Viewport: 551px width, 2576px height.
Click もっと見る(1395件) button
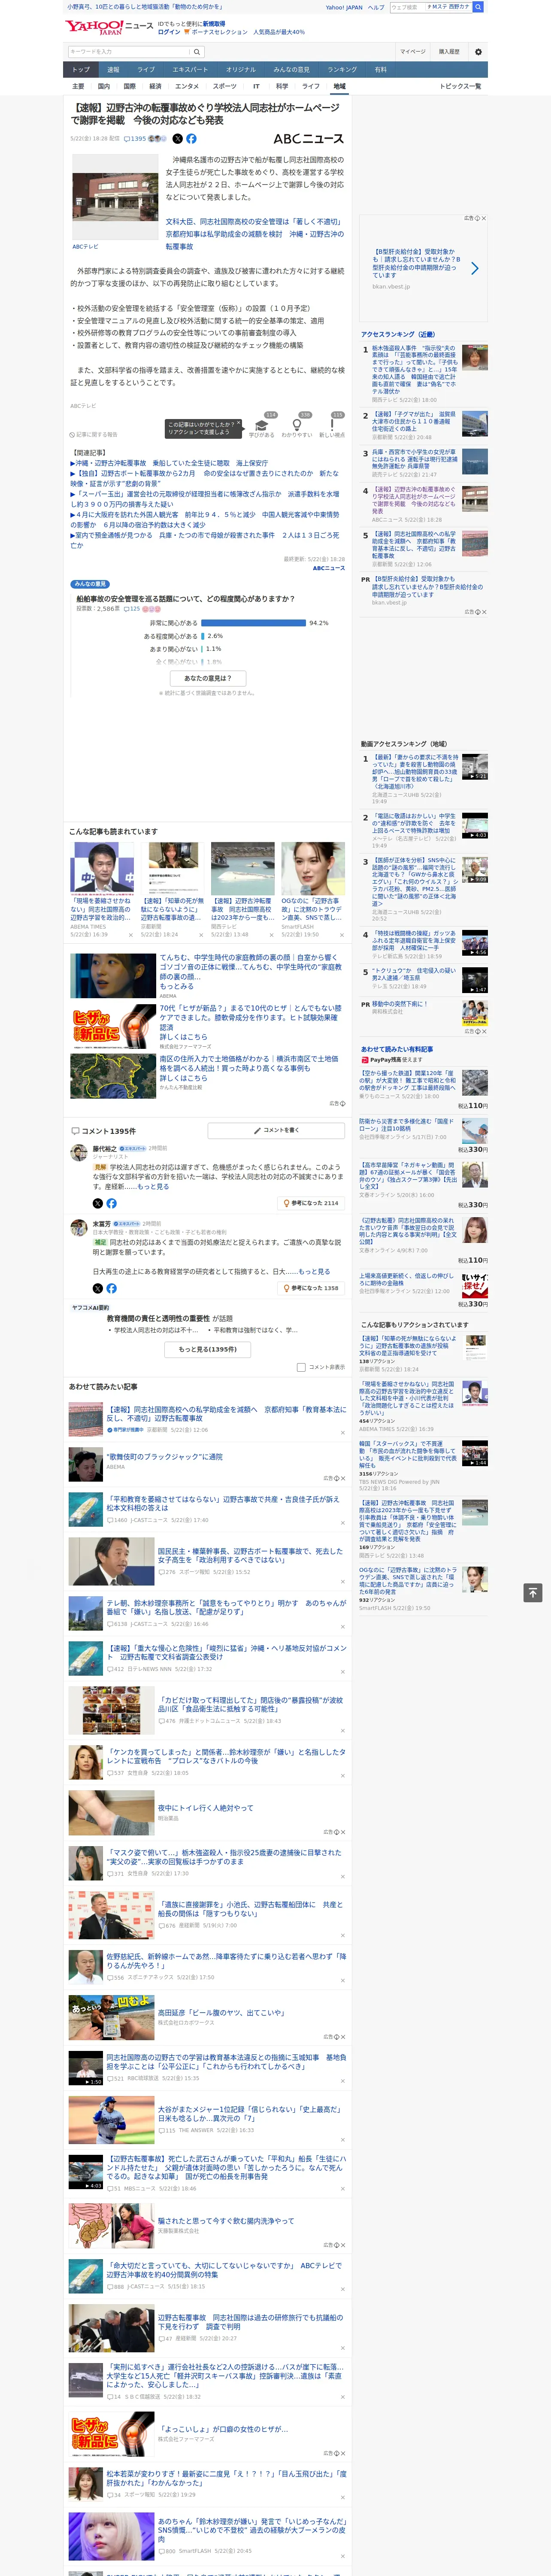pos(208,1349)
